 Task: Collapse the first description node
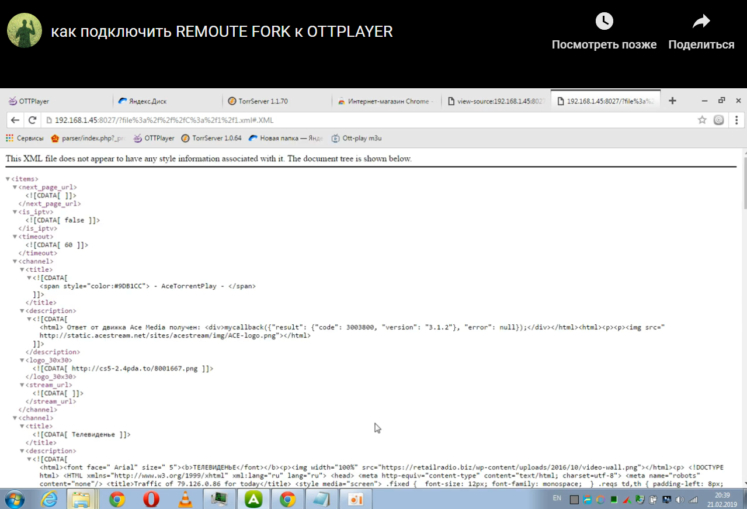22,311
